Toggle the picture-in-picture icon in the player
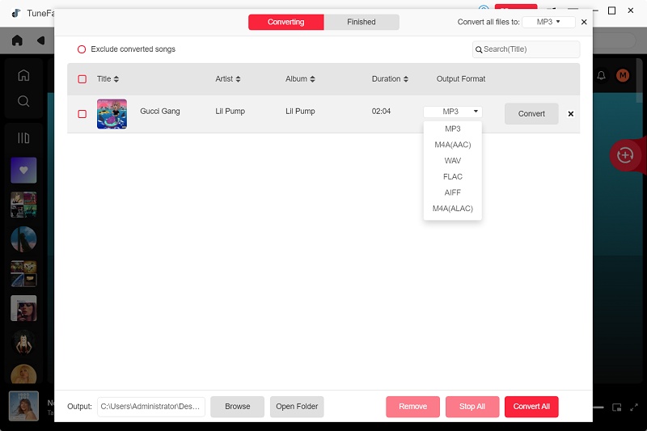Viewport: 647px width, 431px height. pos(617,408)
